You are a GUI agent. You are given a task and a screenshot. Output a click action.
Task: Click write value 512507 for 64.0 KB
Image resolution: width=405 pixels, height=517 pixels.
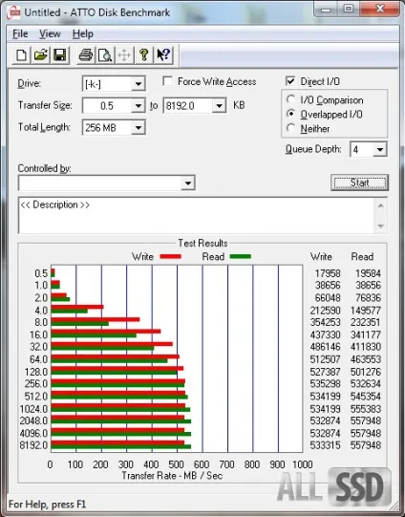326,359
